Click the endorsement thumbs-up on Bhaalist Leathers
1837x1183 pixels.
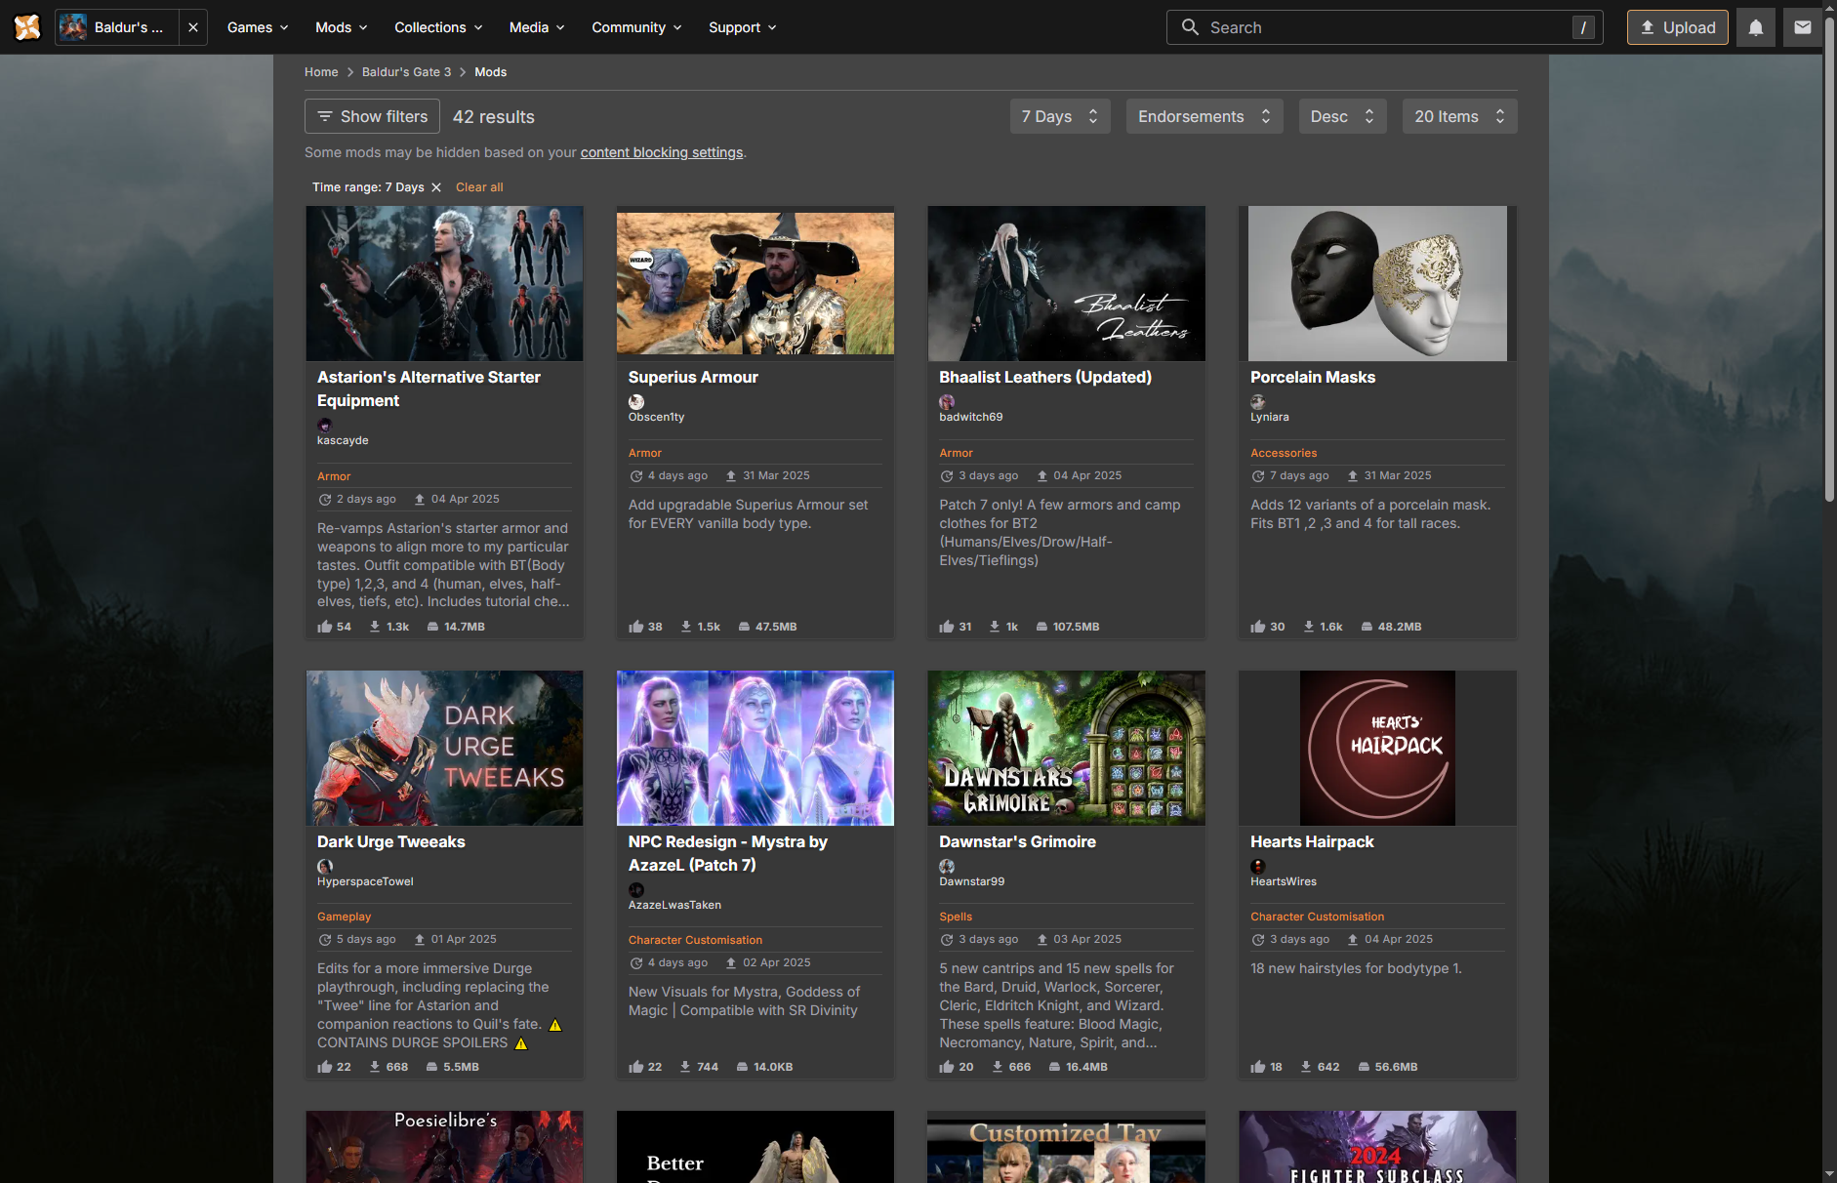pos(947,627)
